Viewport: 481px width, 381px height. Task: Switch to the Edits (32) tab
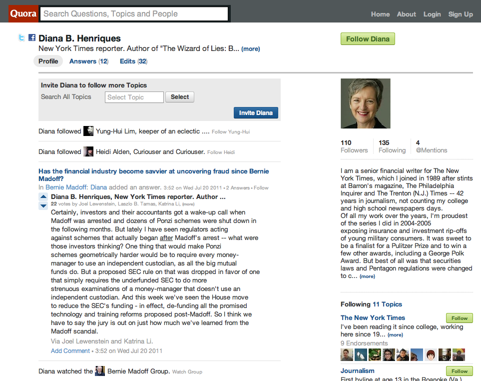coord(133,61)
